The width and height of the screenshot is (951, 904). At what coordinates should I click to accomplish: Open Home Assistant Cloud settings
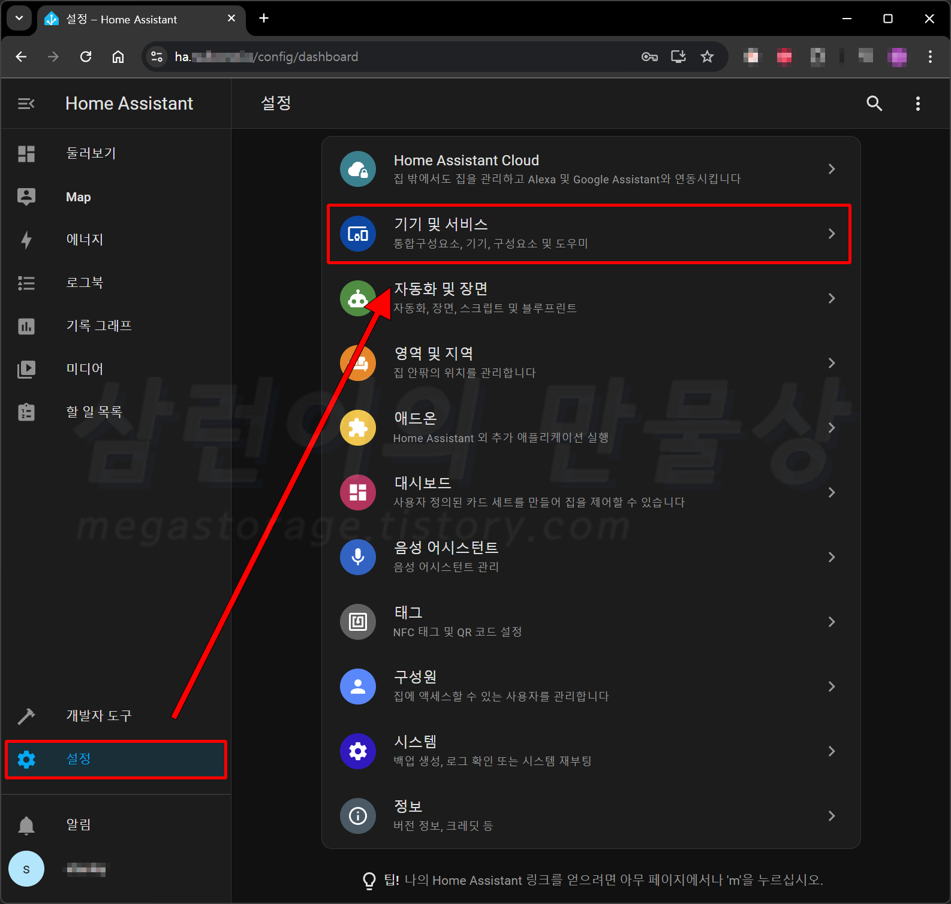click(x=591, y=169)
